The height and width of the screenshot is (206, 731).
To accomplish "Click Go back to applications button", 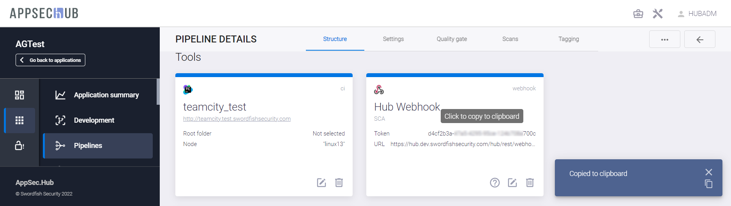I will click(51, 60).
